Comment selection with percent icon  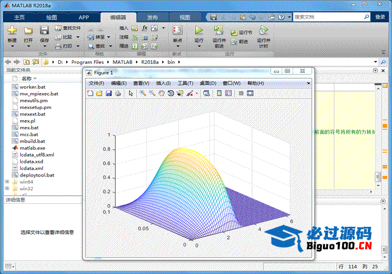(x=135, y=37)
